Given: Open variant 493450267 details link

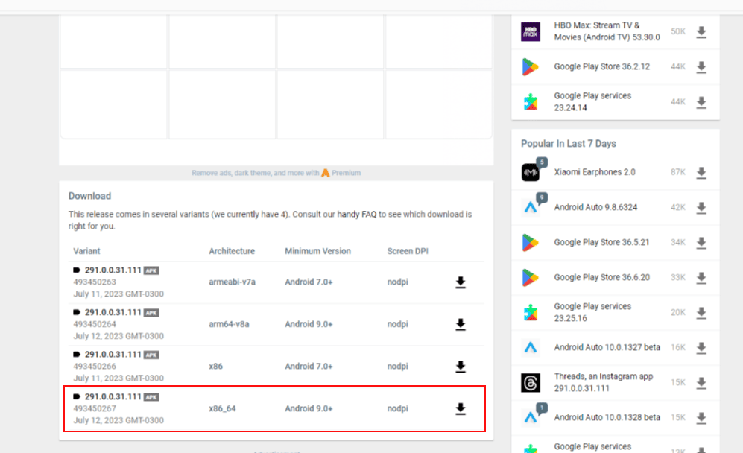Looking at the screenshot, I should pyautogui.click(x=93, y=407).
